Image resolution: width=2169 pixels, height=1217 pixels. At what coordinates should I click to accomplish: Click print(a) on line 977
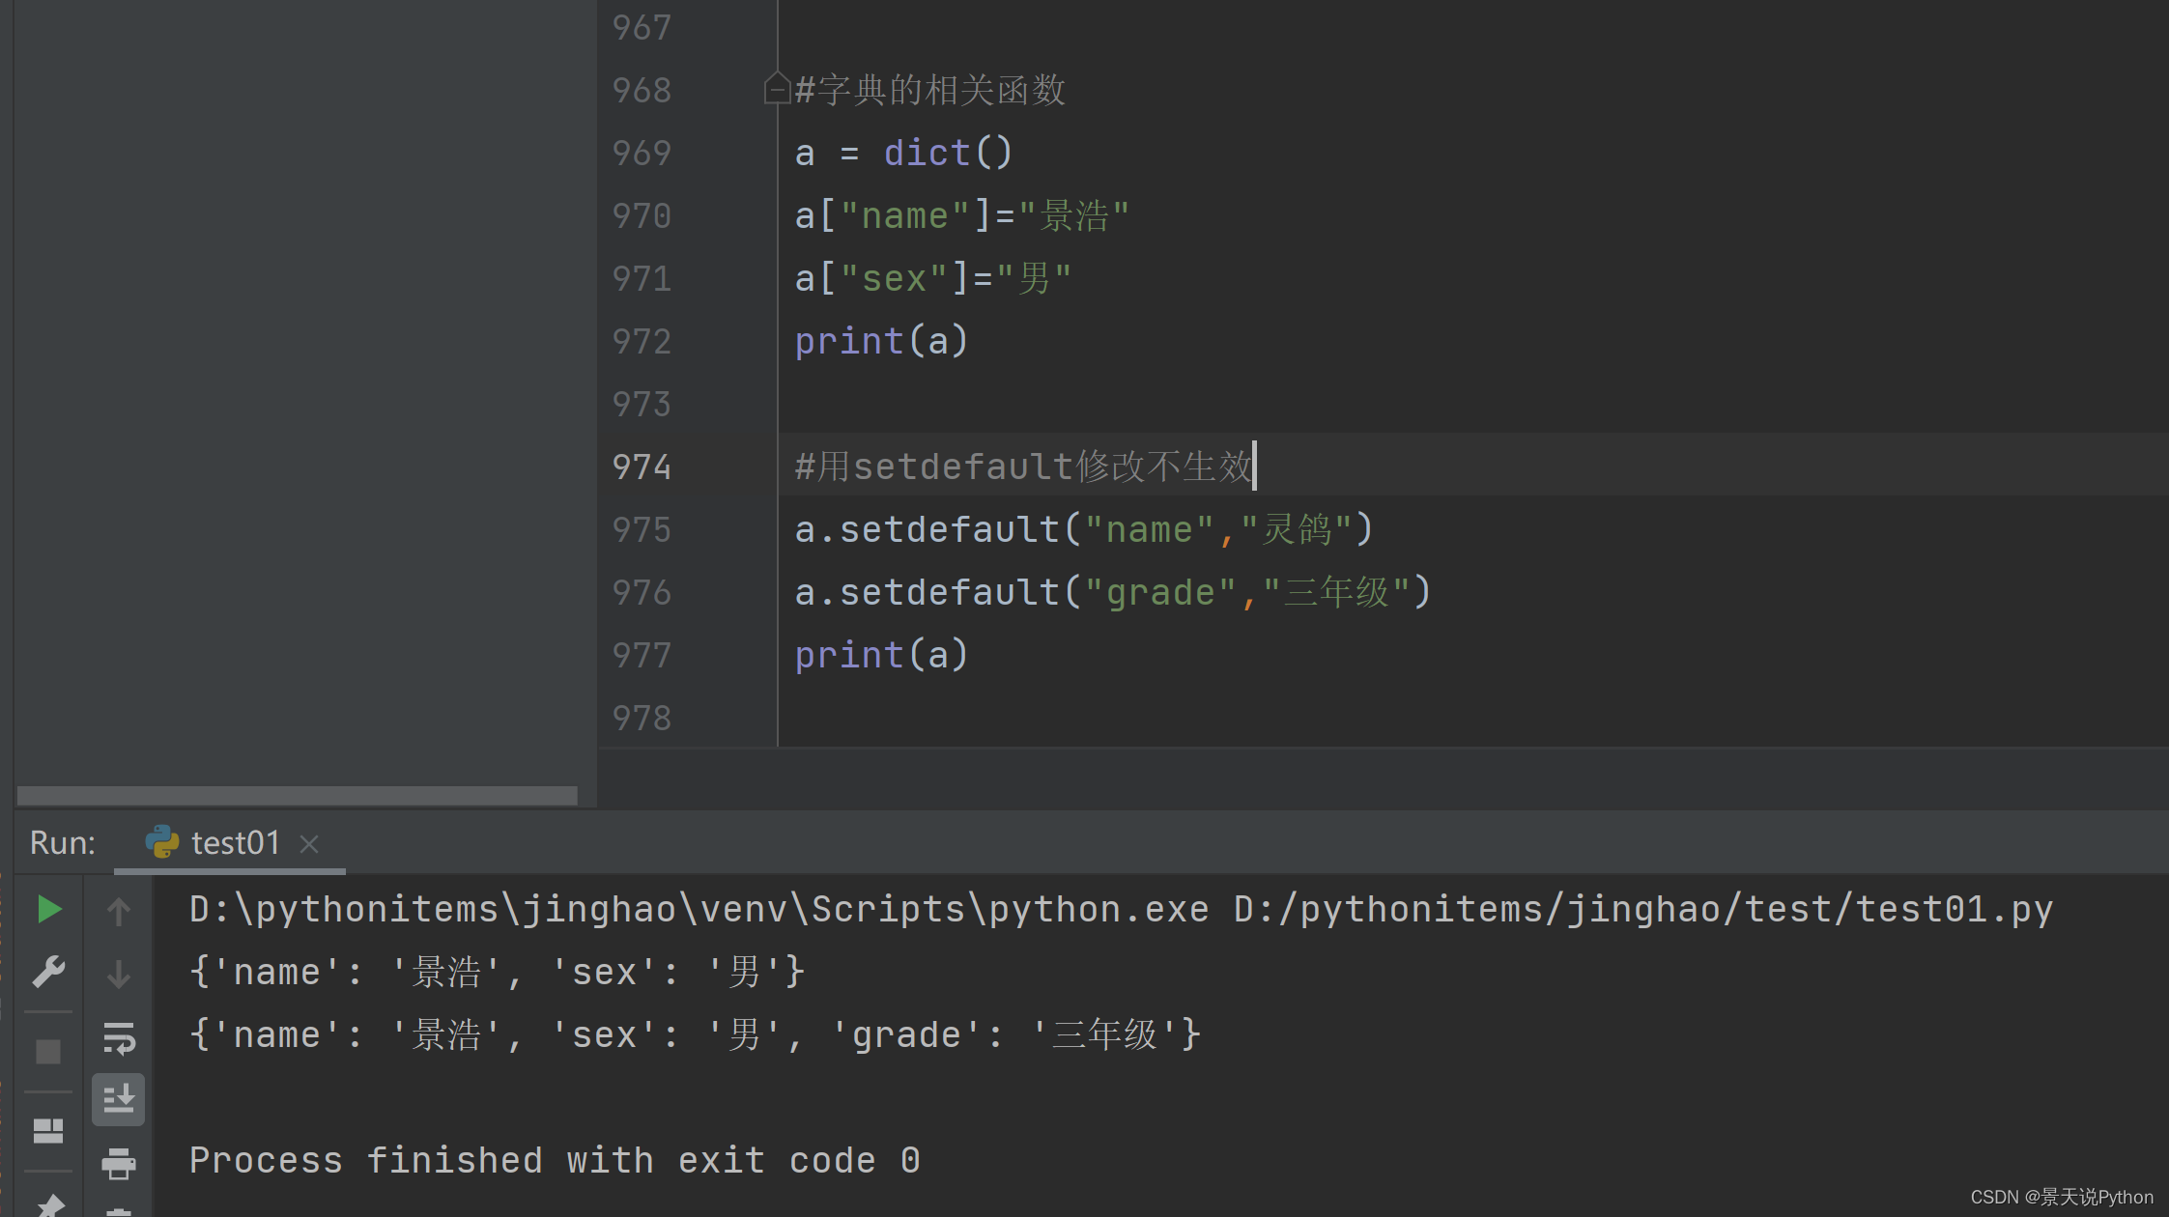coord(881,656)
